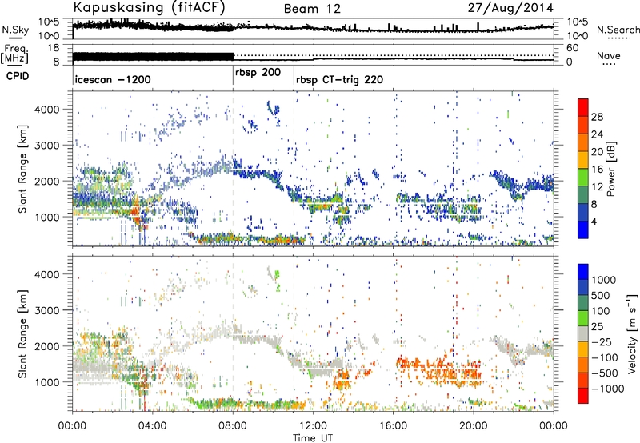Viewport: 640px width, 443px height.
Task: Click the 'Time UT' axis title
Action: click(x=313, y=438)
